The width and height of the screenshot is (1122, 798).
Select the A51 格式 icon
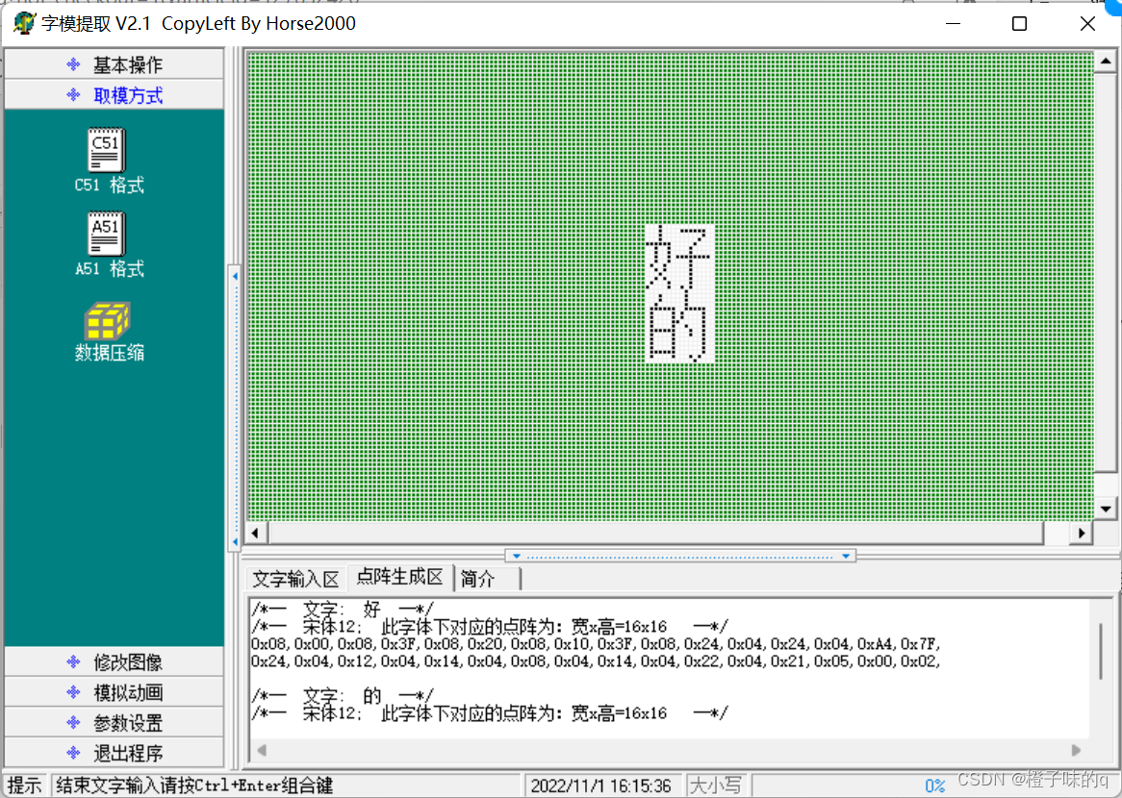[109, 244]
